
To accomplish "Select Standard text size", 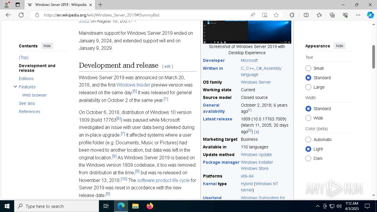I will [x=308, y=78].
